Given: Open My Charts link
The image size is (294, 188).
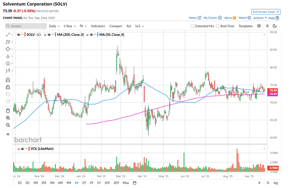Looking at the screenshot, I should [x=213, y=18].
